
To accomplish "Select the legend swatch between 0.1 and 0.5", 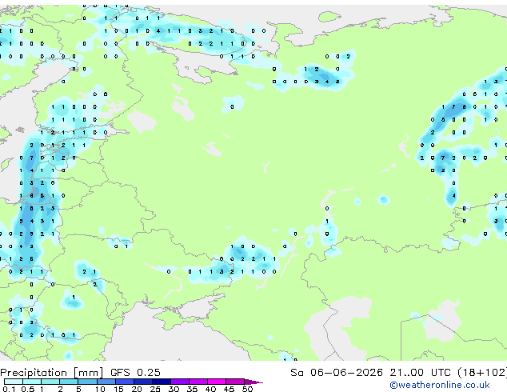I will pos(14,382).
